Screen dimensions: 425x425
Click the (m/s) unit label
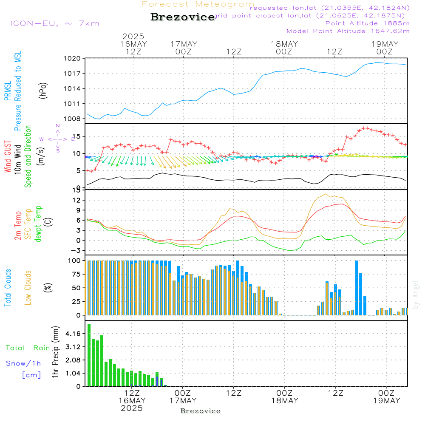pos(41,156)
